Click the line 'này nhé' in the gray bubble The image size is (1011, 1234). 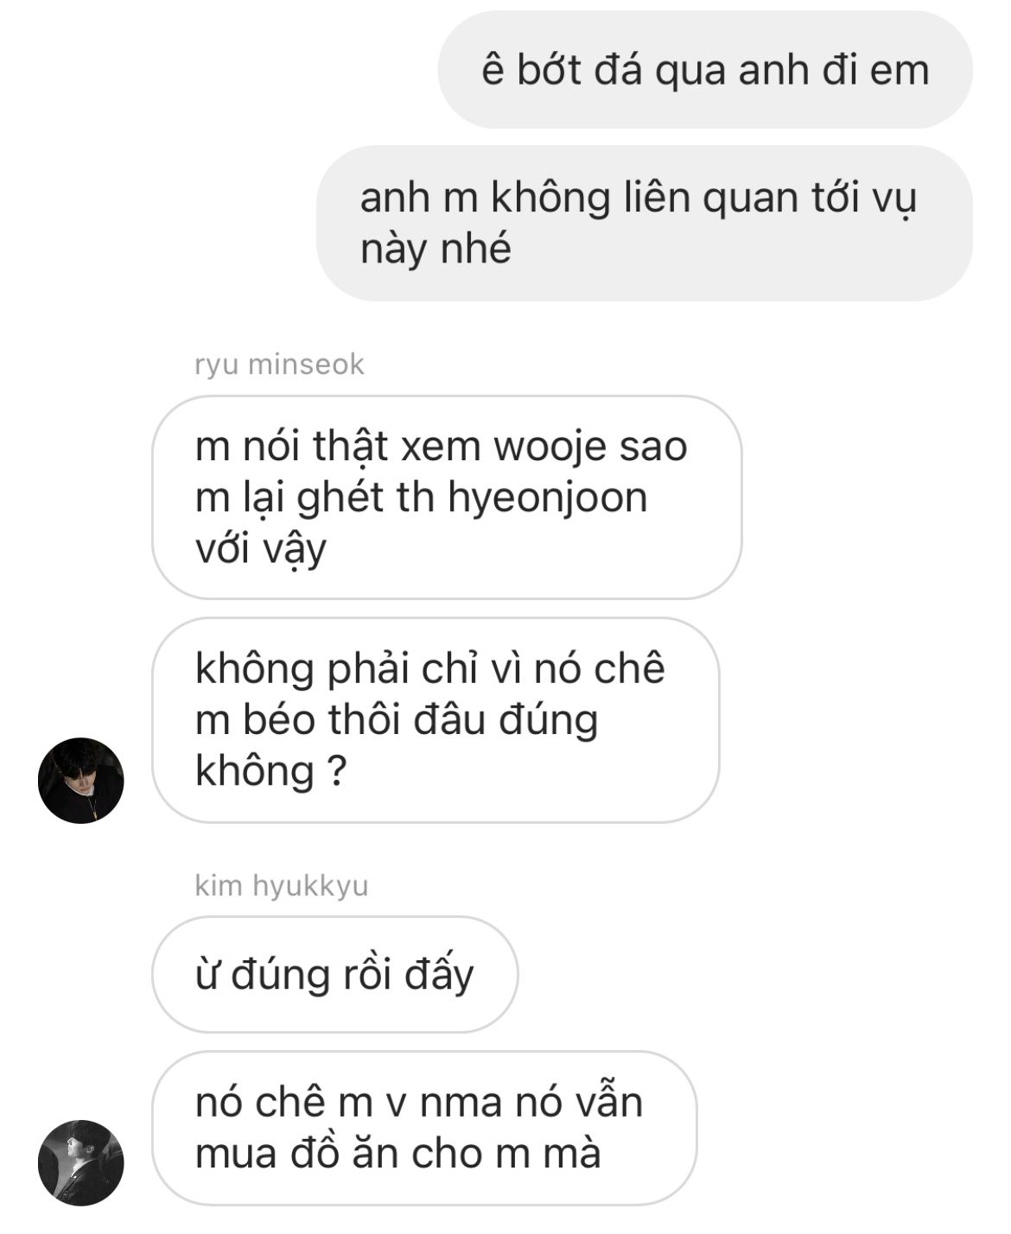436,250
